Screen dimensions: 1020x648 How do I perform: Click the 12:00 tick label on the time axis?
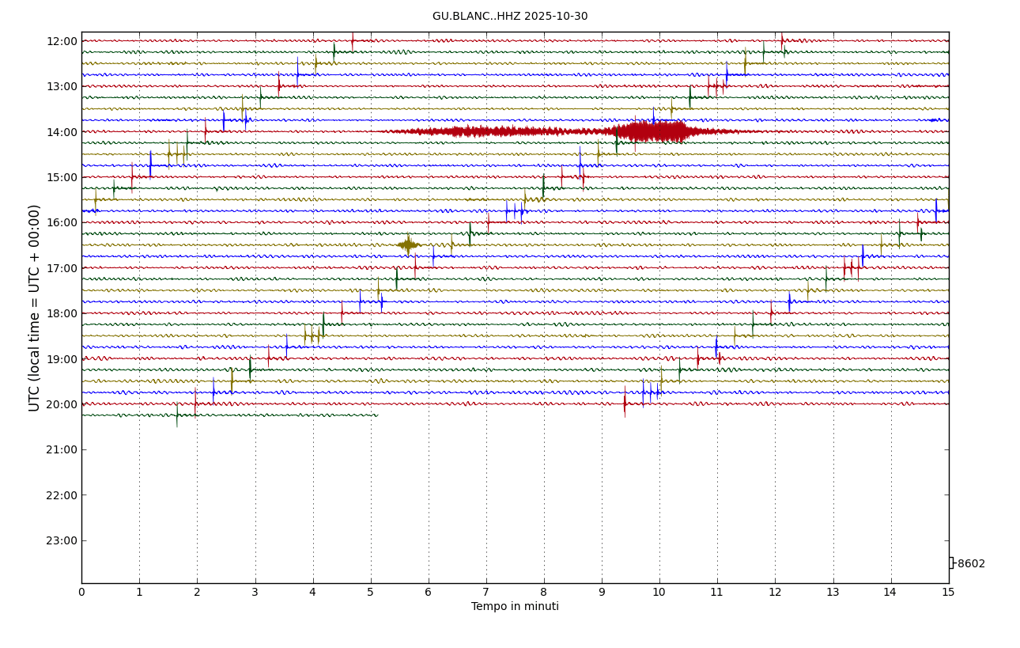[62, 41]
